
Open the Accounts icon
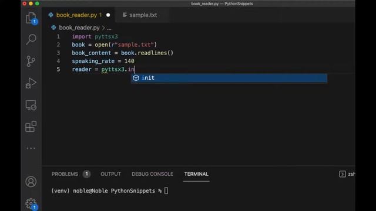coord(31,182)
